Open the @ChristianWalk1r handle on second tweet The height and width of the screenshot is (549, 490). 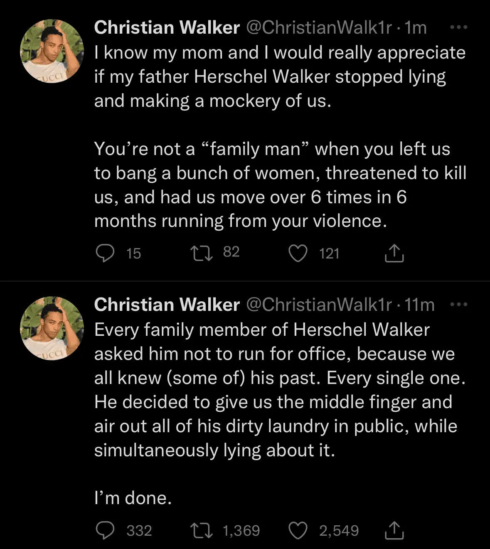point(319,305)
